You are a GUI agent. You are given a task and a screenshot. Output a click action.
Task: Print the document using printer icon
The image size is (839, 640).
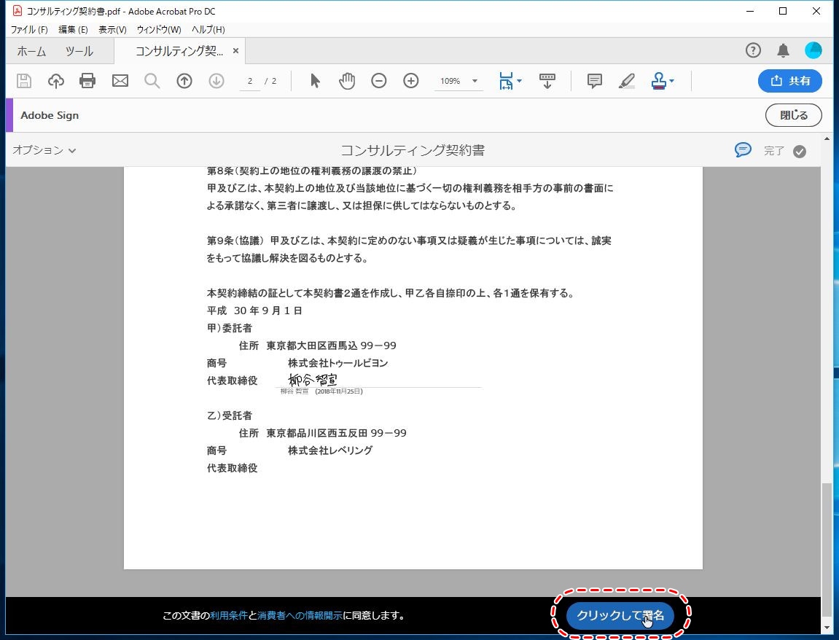coord(87,81)
